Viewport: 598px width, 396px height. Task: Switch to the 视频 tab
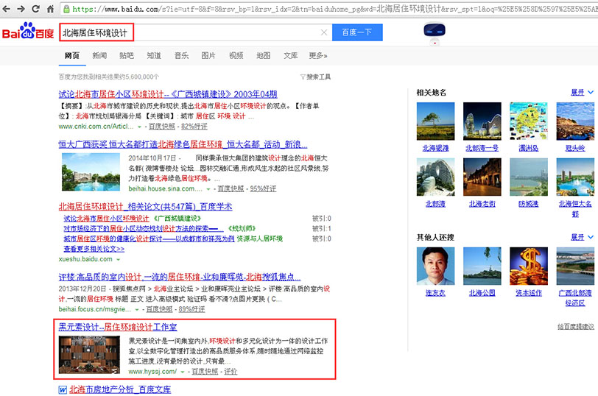point(236,56)
